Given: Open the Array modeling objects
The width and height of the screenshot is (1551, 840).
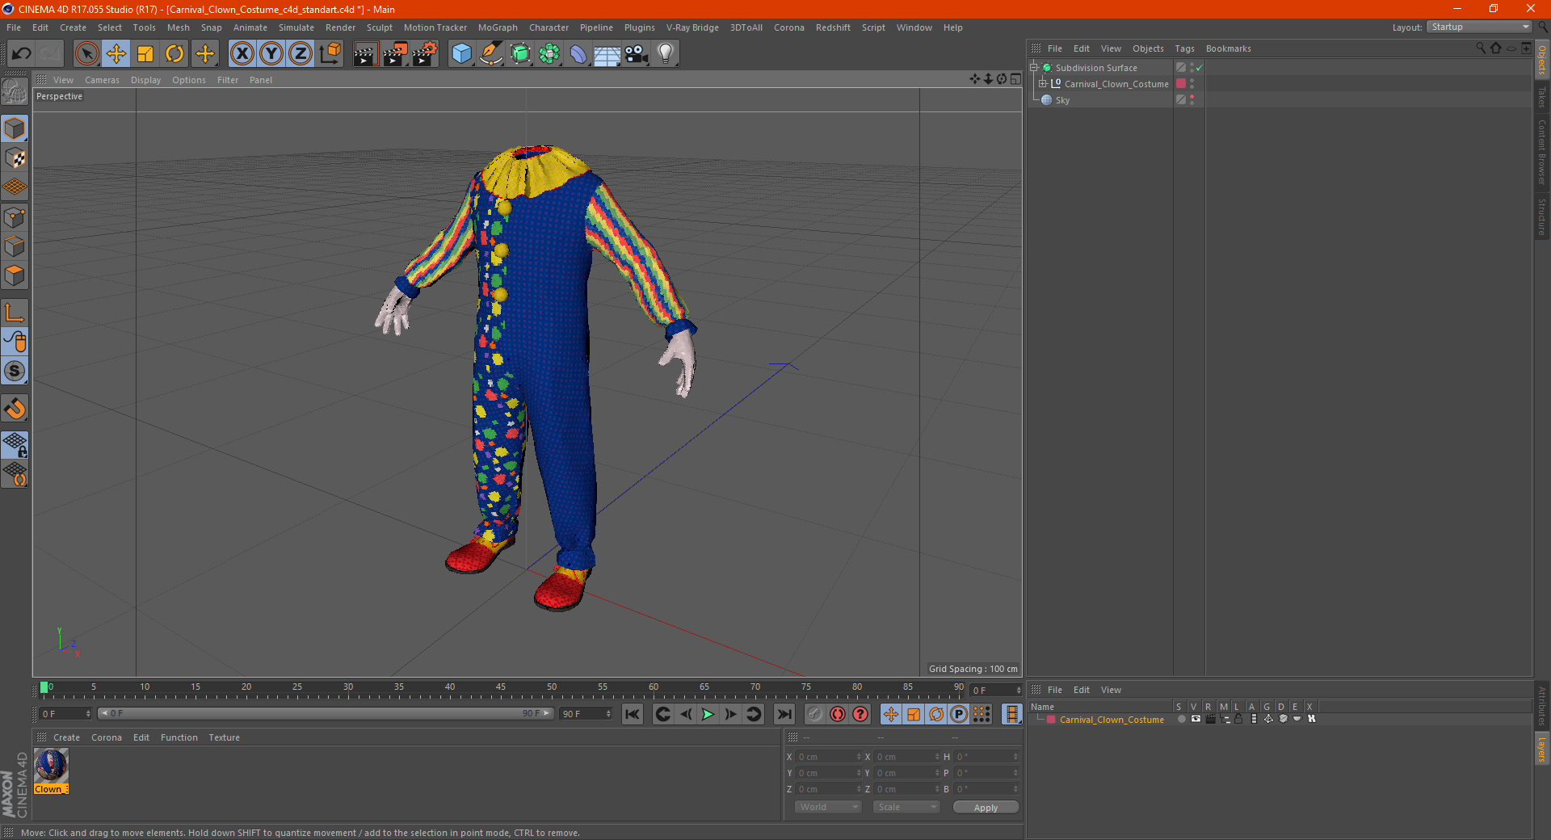Looking at the screenshot, I should point(549,54).
